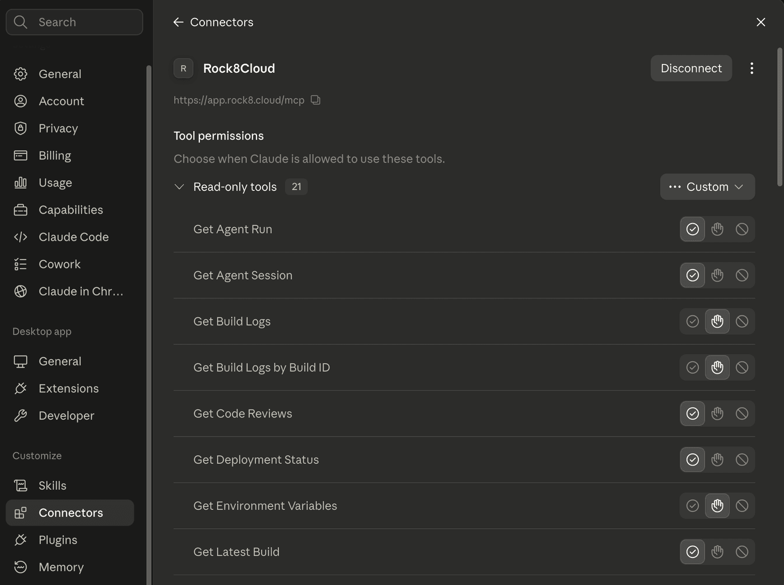
Task: Click the main panel vertical scrollbar
Action: click(x=780, y=117)
